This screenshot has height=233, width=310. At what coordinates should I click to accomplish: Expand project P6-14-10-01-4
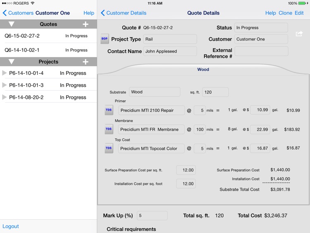click(5, 73)
